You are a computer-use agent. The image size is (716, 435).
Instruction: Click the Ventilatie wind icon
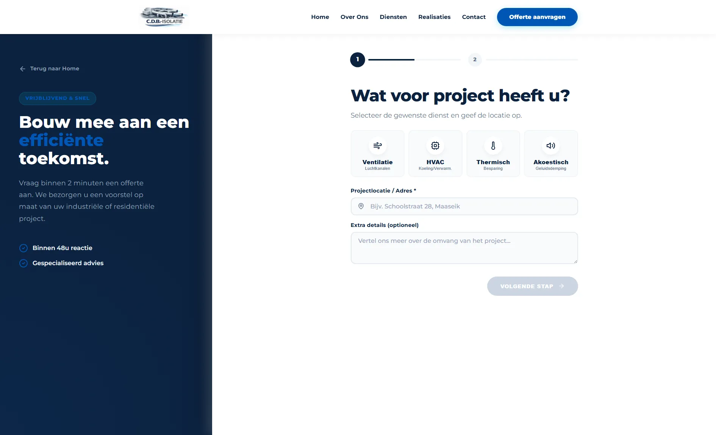378,146
